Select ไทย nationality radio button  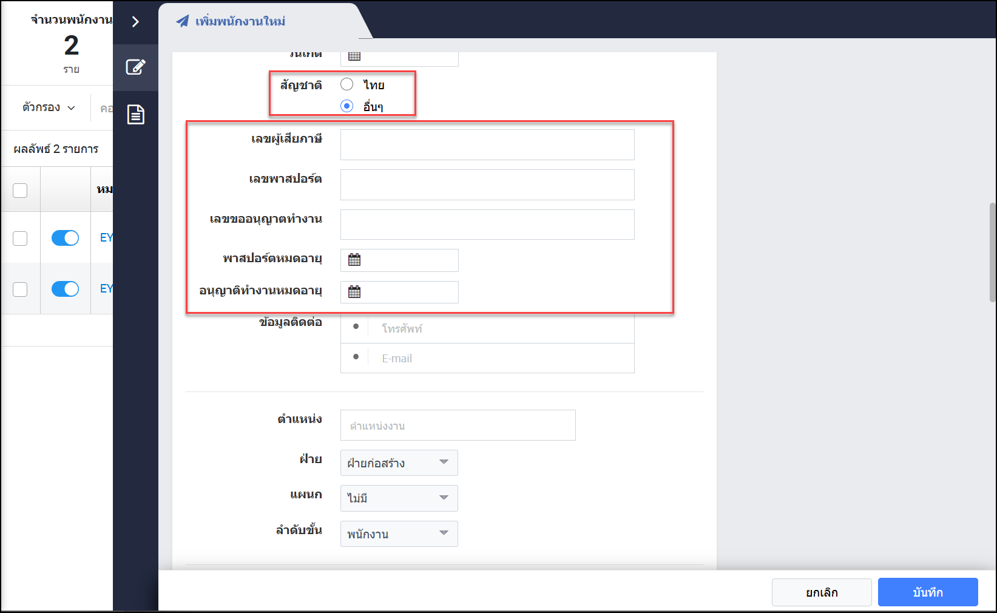point(347,84)
